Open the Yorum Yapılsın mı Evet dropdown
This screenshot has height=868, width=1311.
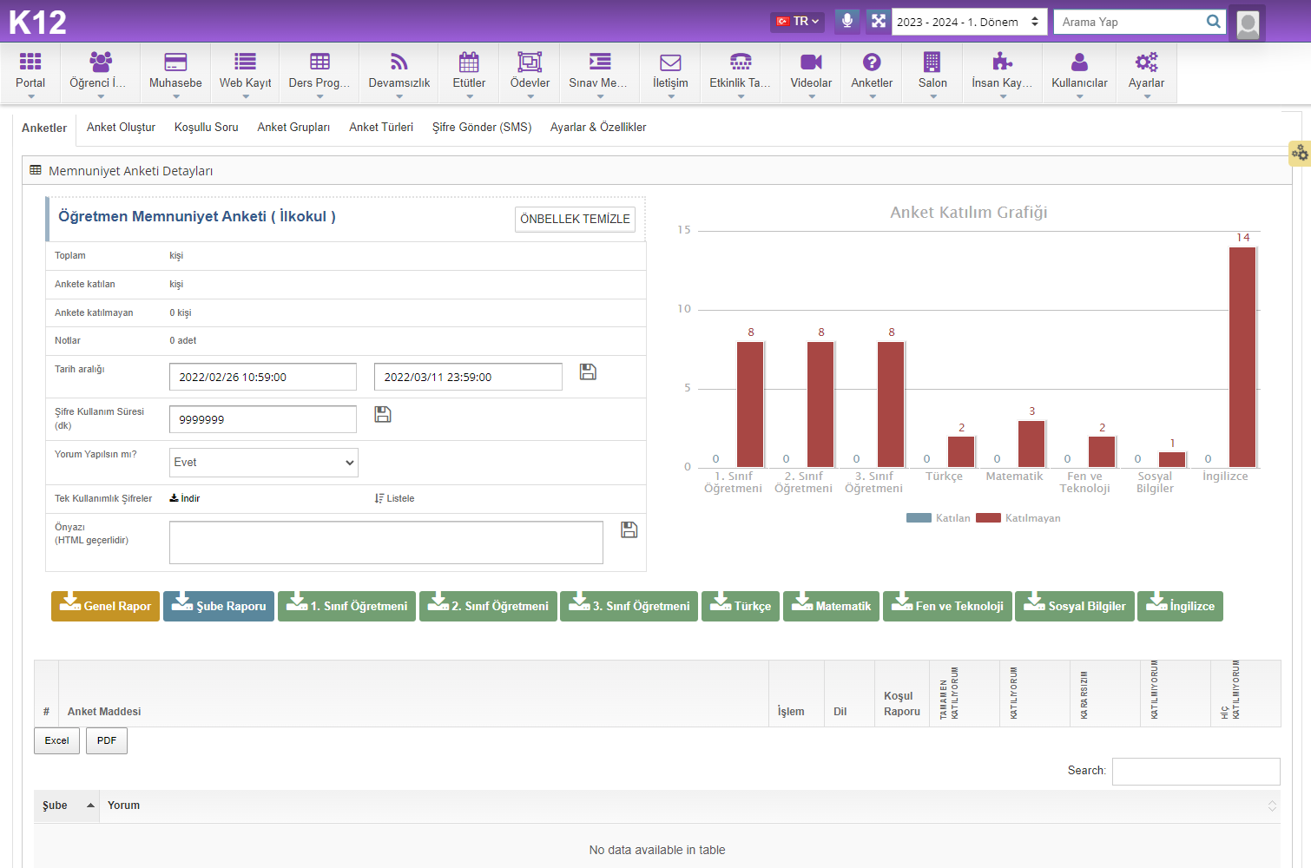click(264, 463)
